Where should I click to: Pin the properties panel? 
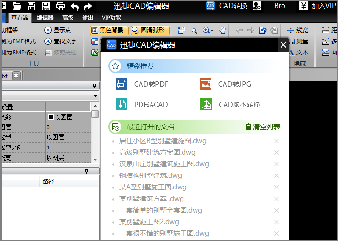coord(94,86)
